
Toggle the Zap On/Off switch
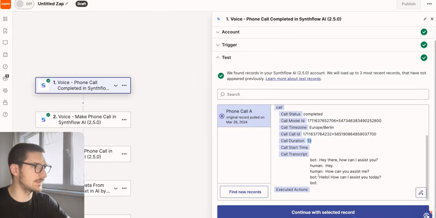tap(24, 4)
